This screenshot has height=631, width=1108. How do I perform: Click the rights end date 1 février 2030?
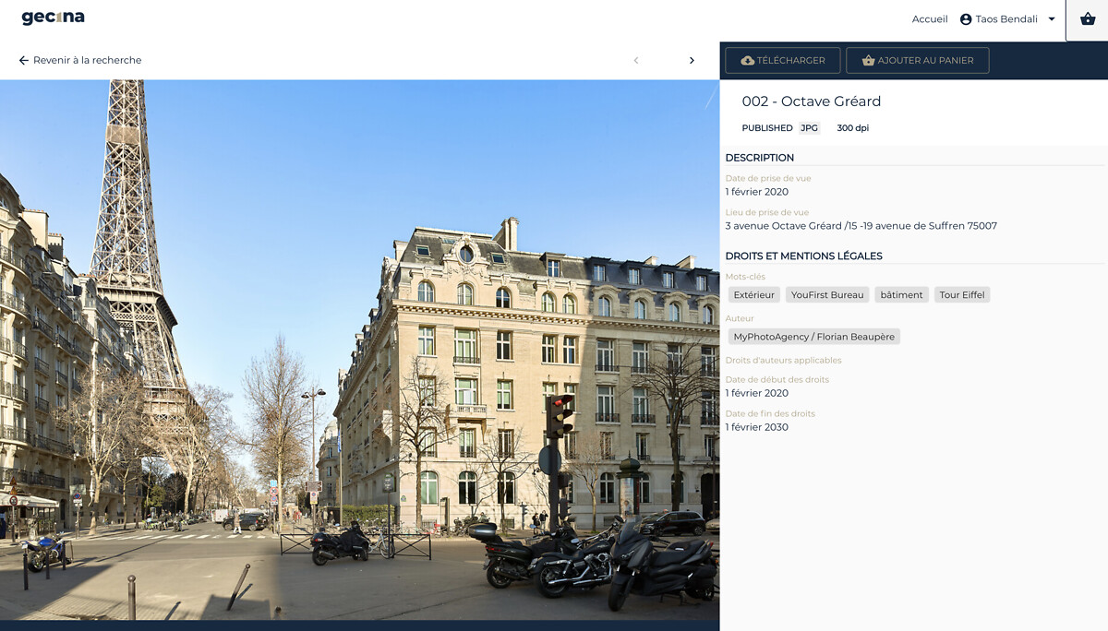(757, 427)
